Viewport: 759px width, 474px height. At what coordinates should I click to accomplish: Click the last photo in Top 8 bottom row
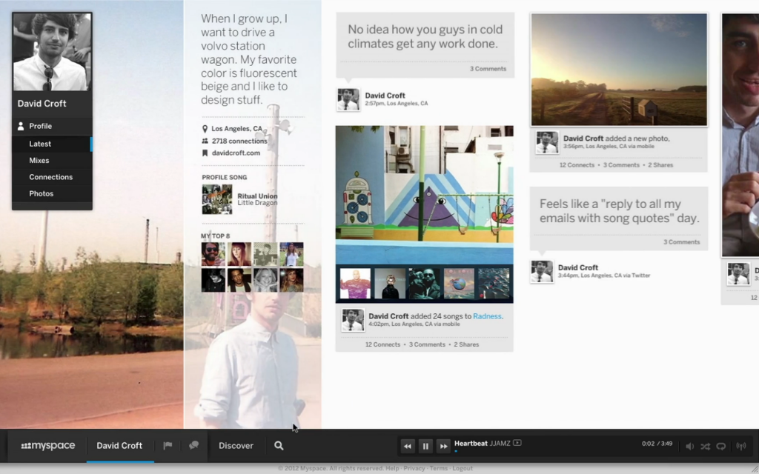click(291, 280)
